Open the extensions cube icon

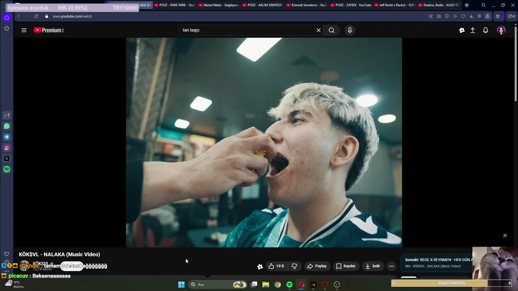[x=498, y=16]
